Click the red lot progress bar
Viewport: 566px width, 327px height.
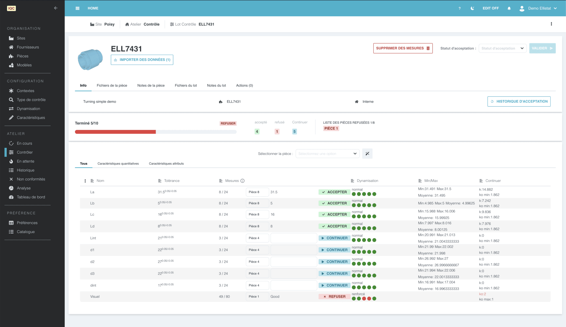click(x=115, y=132)
